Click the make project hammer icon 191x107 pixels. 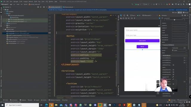point(133,4)
